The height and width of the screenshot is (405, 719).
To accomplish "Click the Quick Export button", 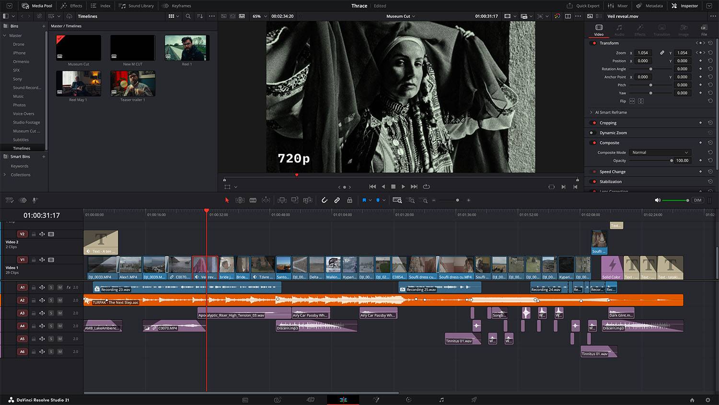I will 583,6.
